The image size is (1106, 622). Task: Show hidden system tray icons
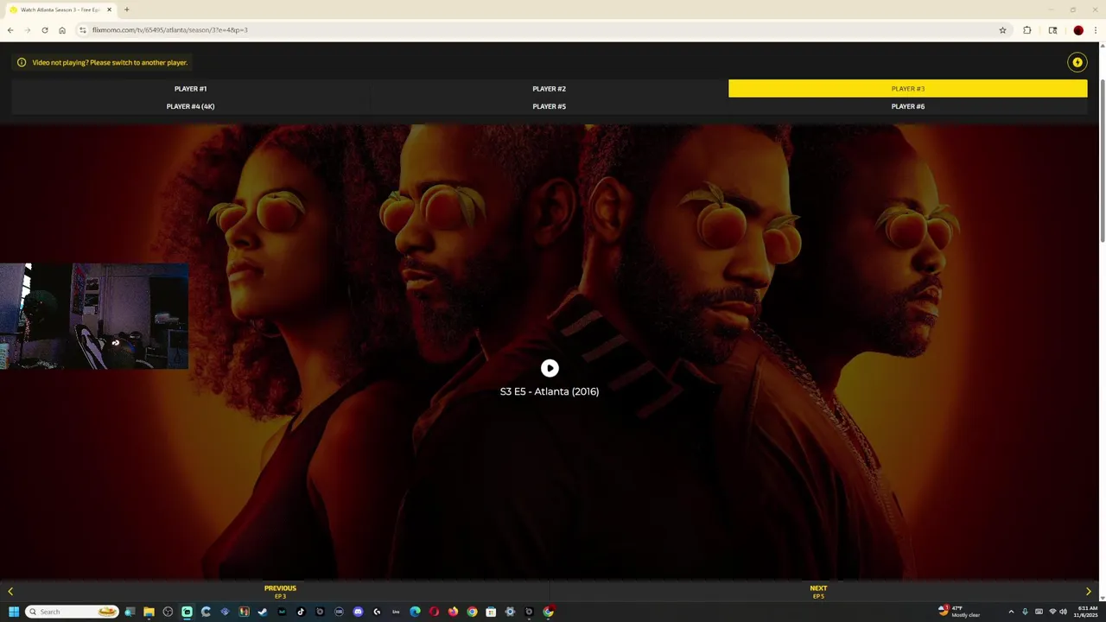pos(1011,612)
